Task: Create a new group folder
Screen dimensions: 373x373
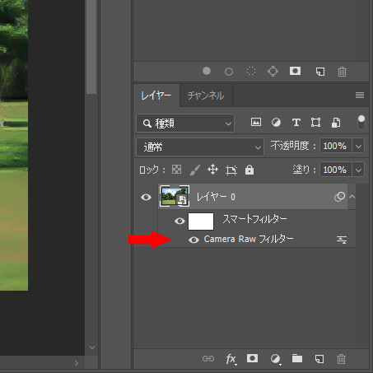Action: (x=297, y=358)
